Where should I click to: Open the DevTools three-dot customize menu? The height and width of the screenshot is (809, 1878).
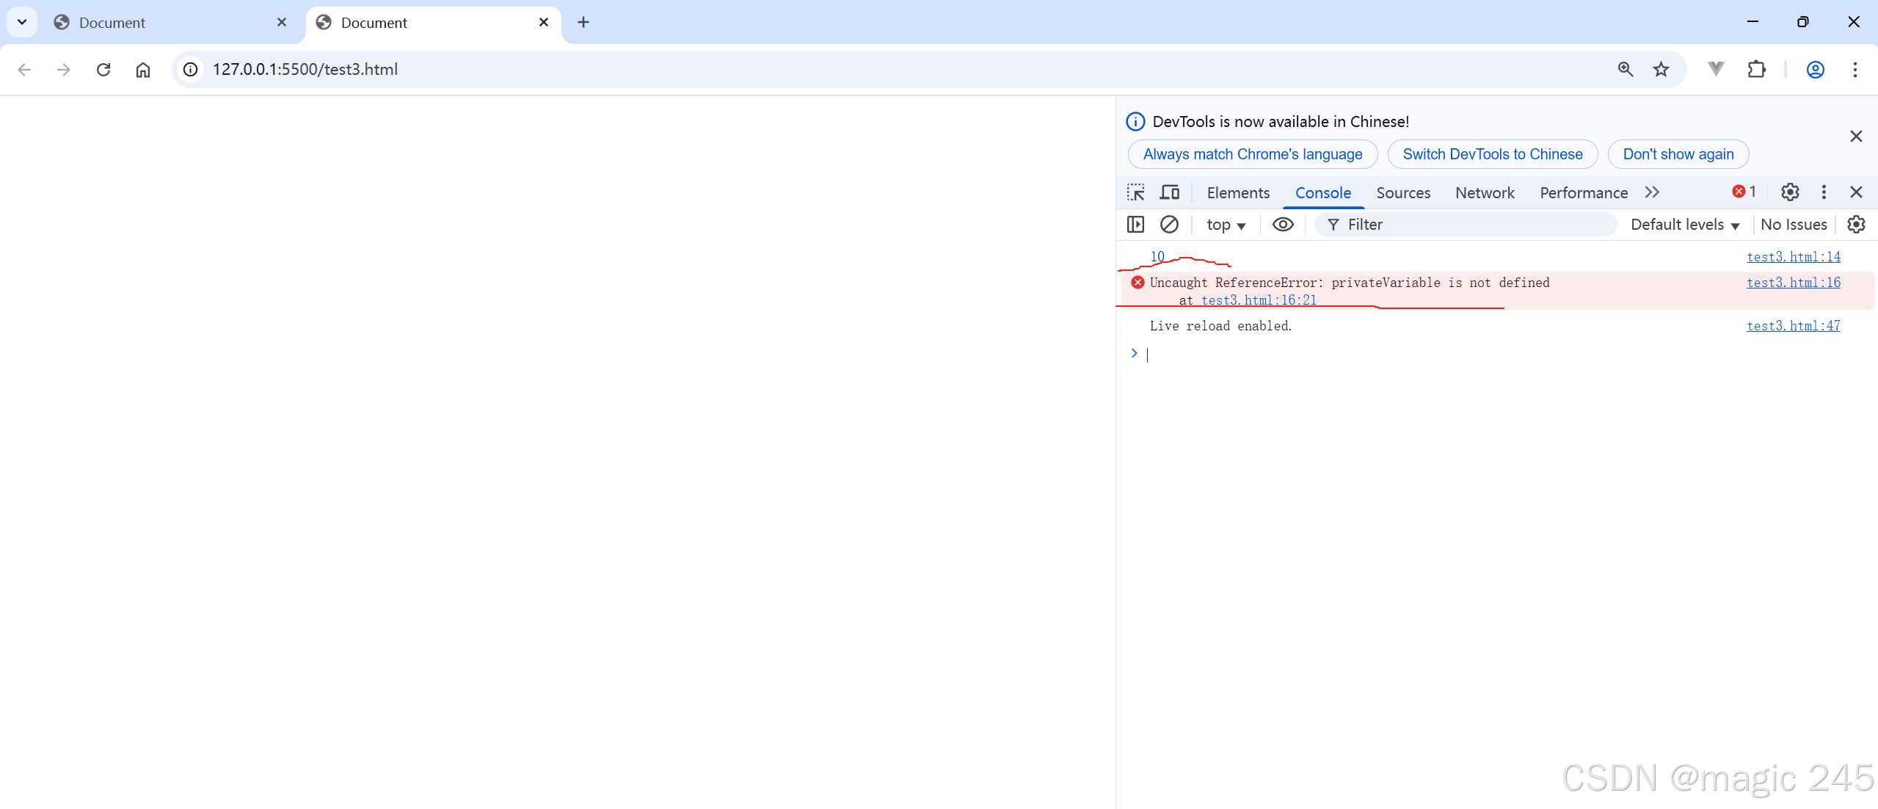coord(1824,192)
